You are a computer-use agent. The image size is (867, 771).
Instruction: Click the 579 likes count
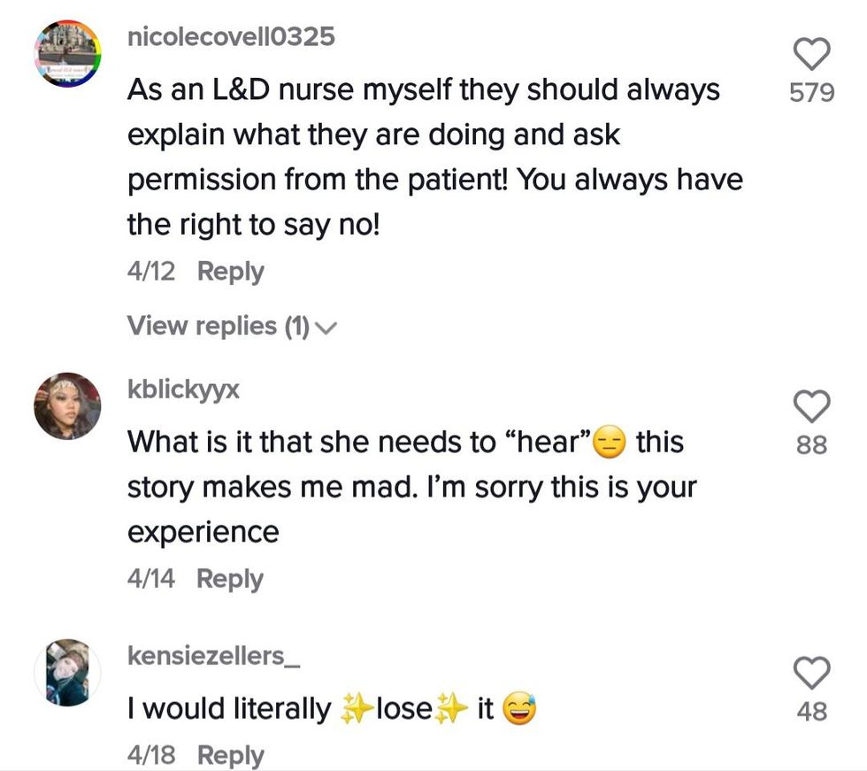811,93
